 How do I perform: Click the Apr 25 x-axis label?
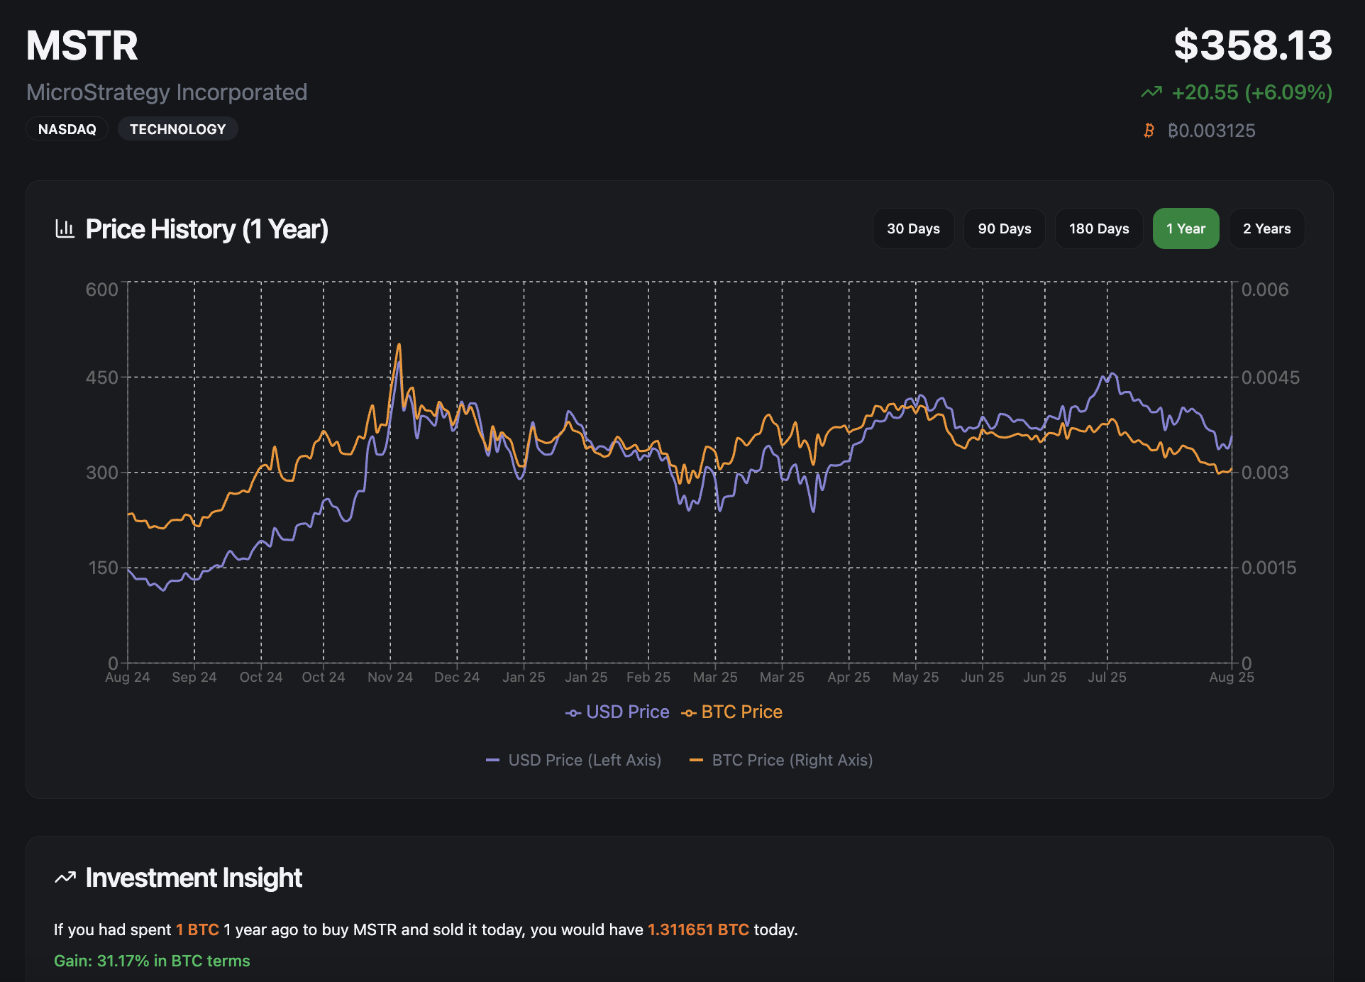click(849, 677)
